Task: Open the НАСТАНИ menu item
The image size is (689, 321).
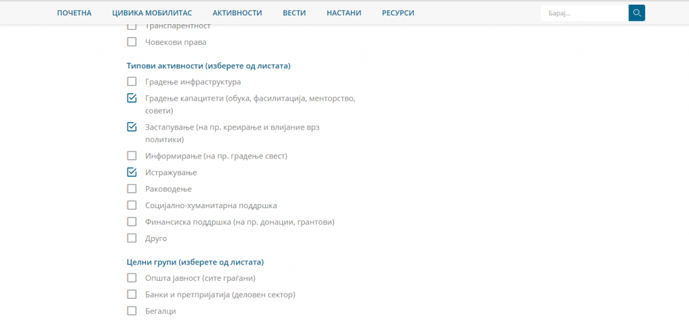Action: (x=344, y=13)
